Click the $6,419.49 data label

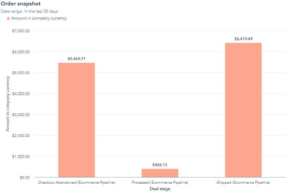243,39
